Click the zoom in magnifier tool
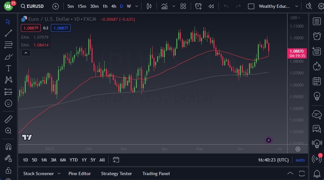The width and height of the screenshot is (324, 180). [x=8, y=131]
